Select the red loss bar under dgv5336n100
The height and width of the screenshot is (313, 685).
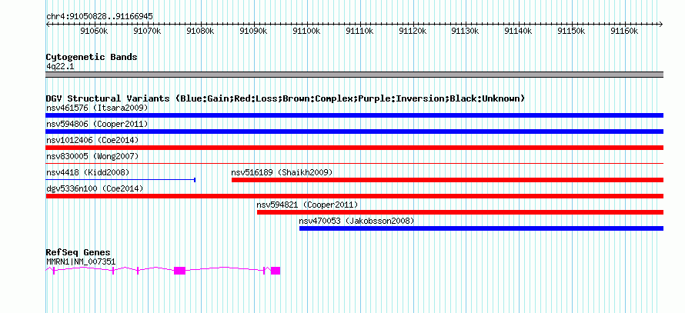point(355,196)
